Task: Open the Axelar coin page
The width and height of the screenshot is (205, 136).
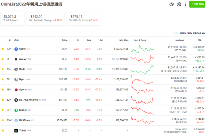Action: click(x=23, y=59)
